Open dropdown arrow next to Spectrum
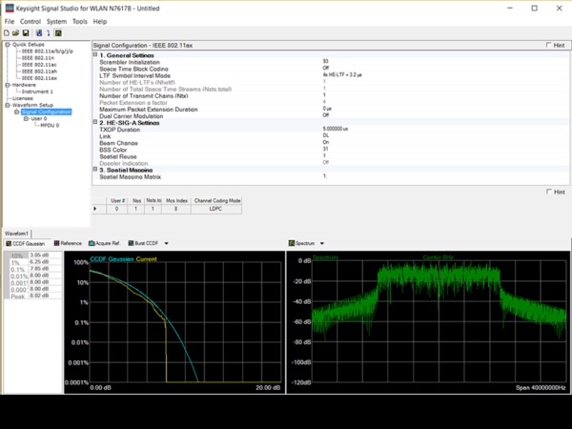The height and width of the screenshot is (429, 572). click(x=322, y=243)
